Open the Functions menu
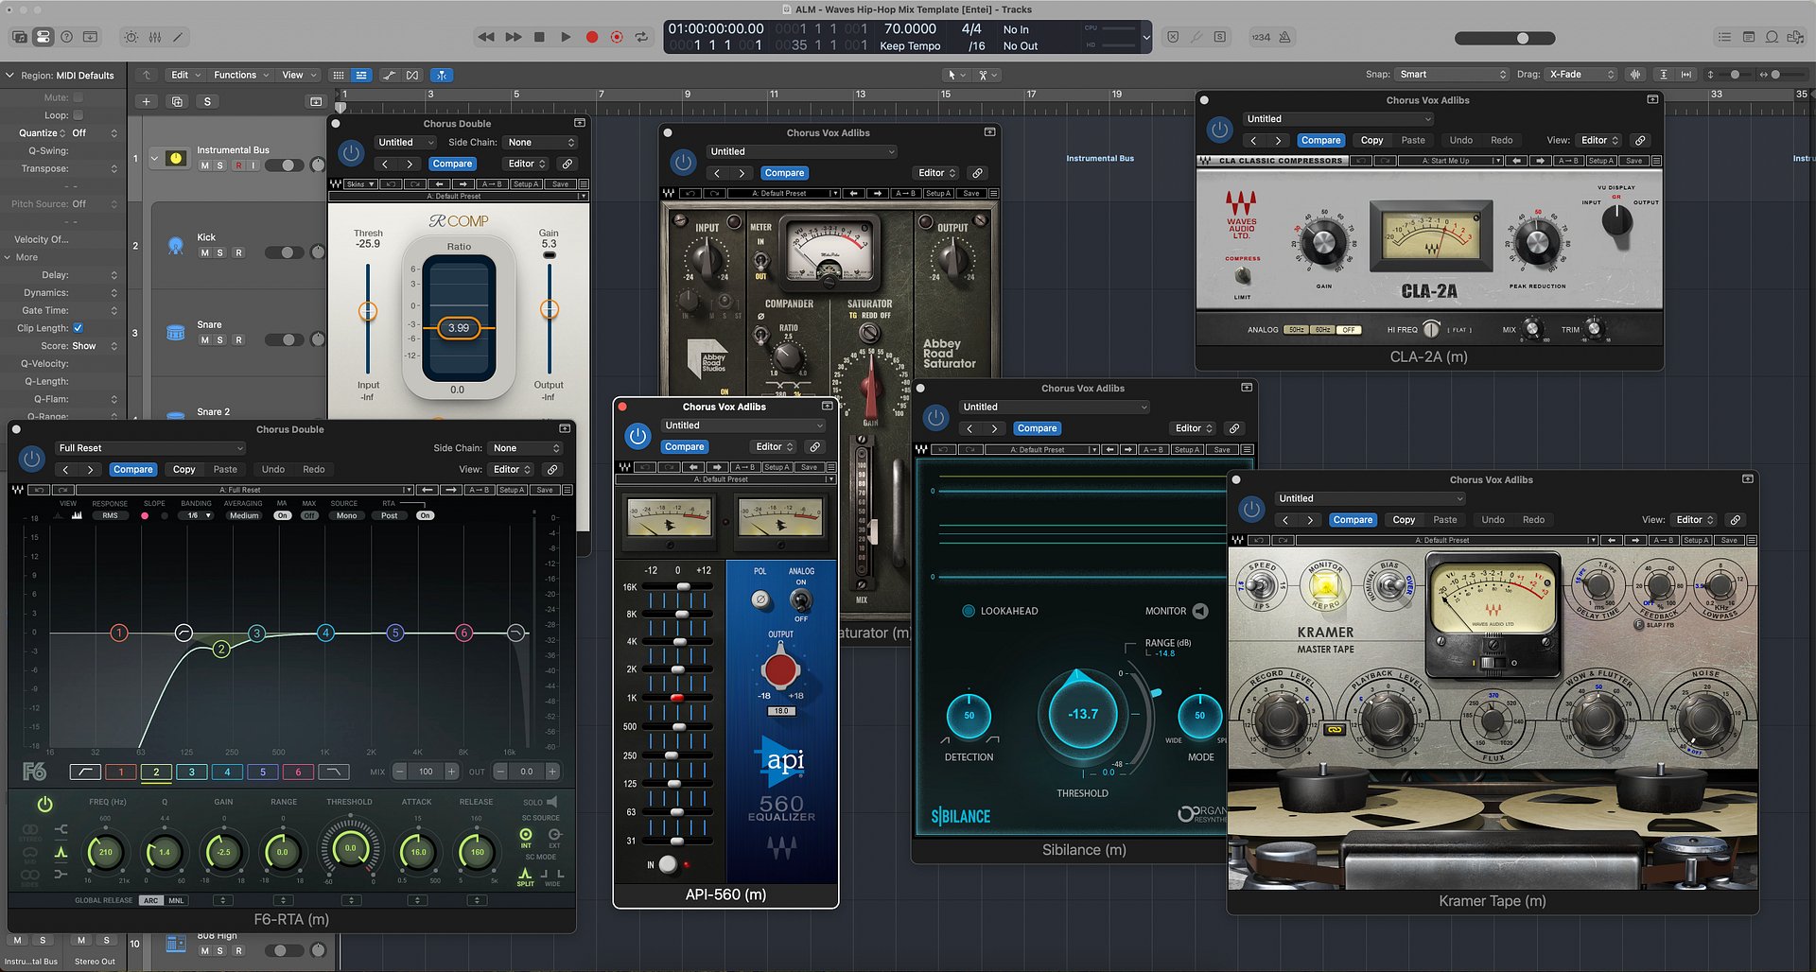Viewport: 1816px width, 972px height. [x=241, y=75]
